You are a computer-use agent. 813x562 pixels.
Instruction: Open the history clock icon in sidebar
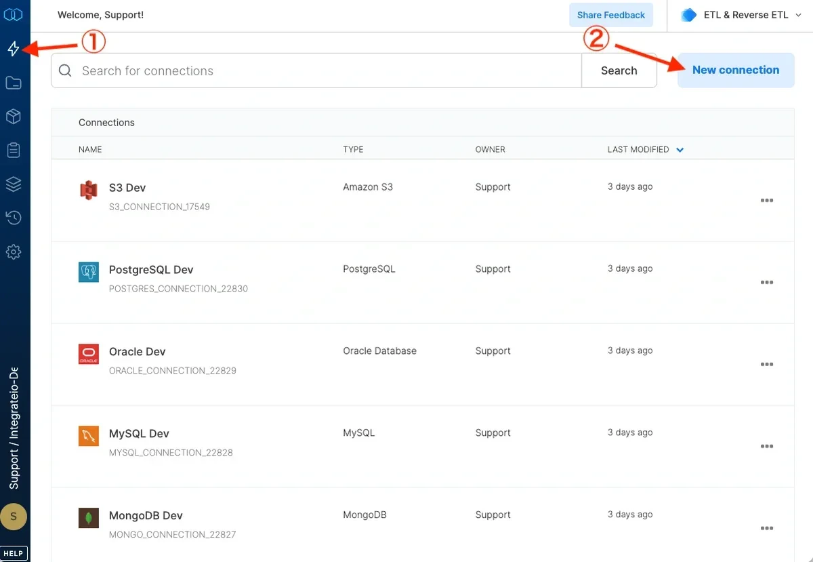tap(14, 218)
